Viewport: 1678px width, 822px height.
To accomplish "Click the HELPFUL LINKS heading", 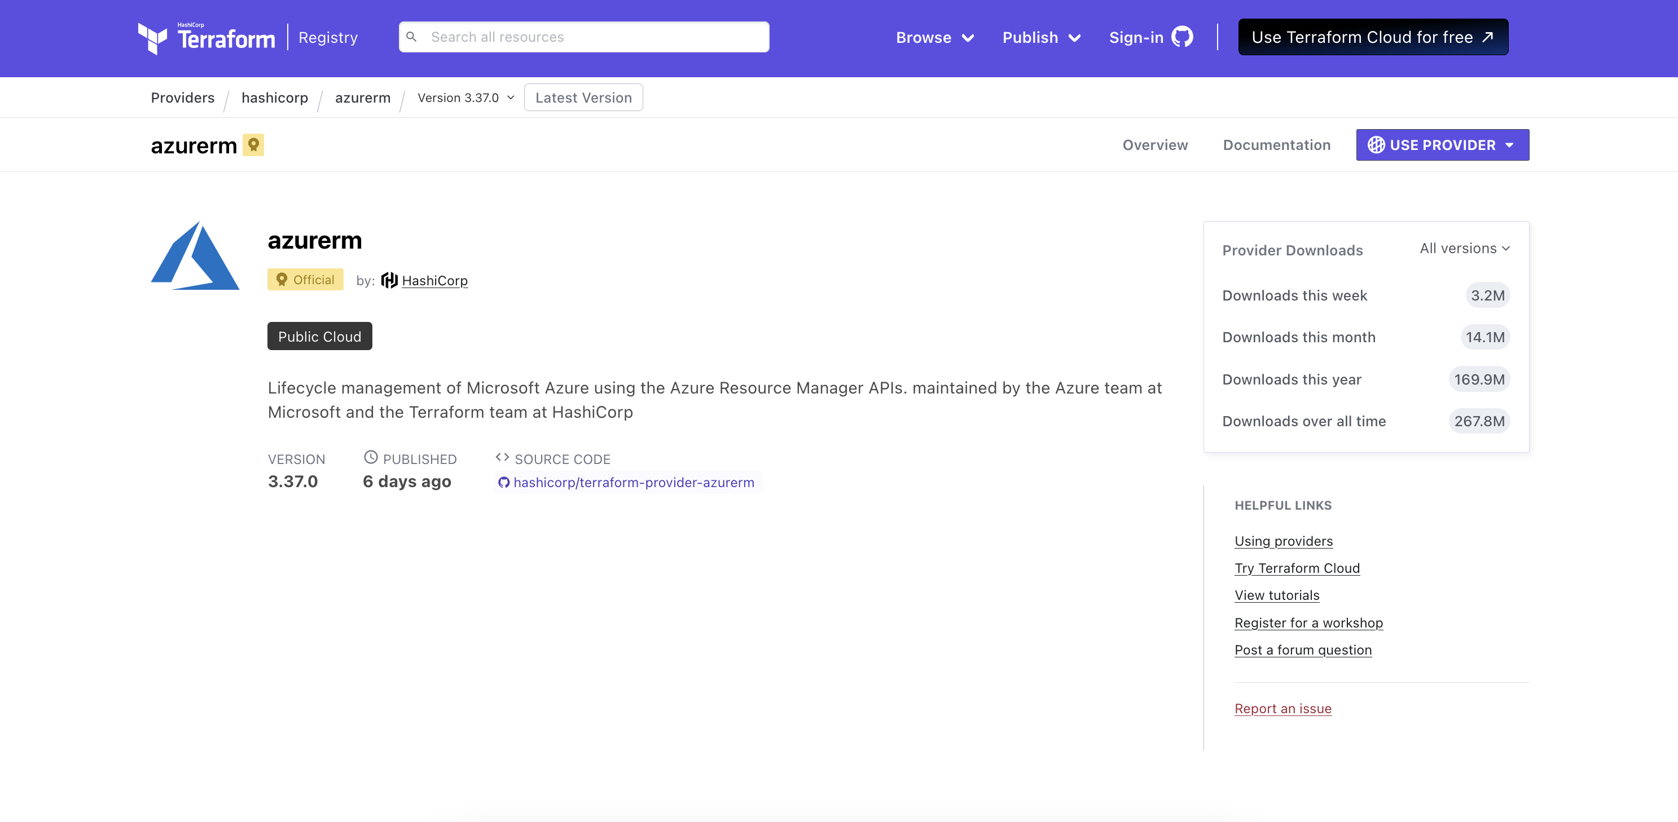I will (1283, 505).
